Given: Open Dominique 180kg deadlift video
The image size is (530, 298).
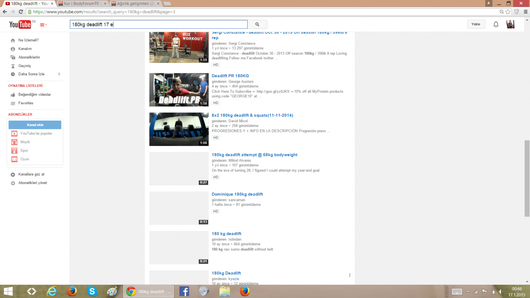Looking at the screenshot, I should pos(237,194).
